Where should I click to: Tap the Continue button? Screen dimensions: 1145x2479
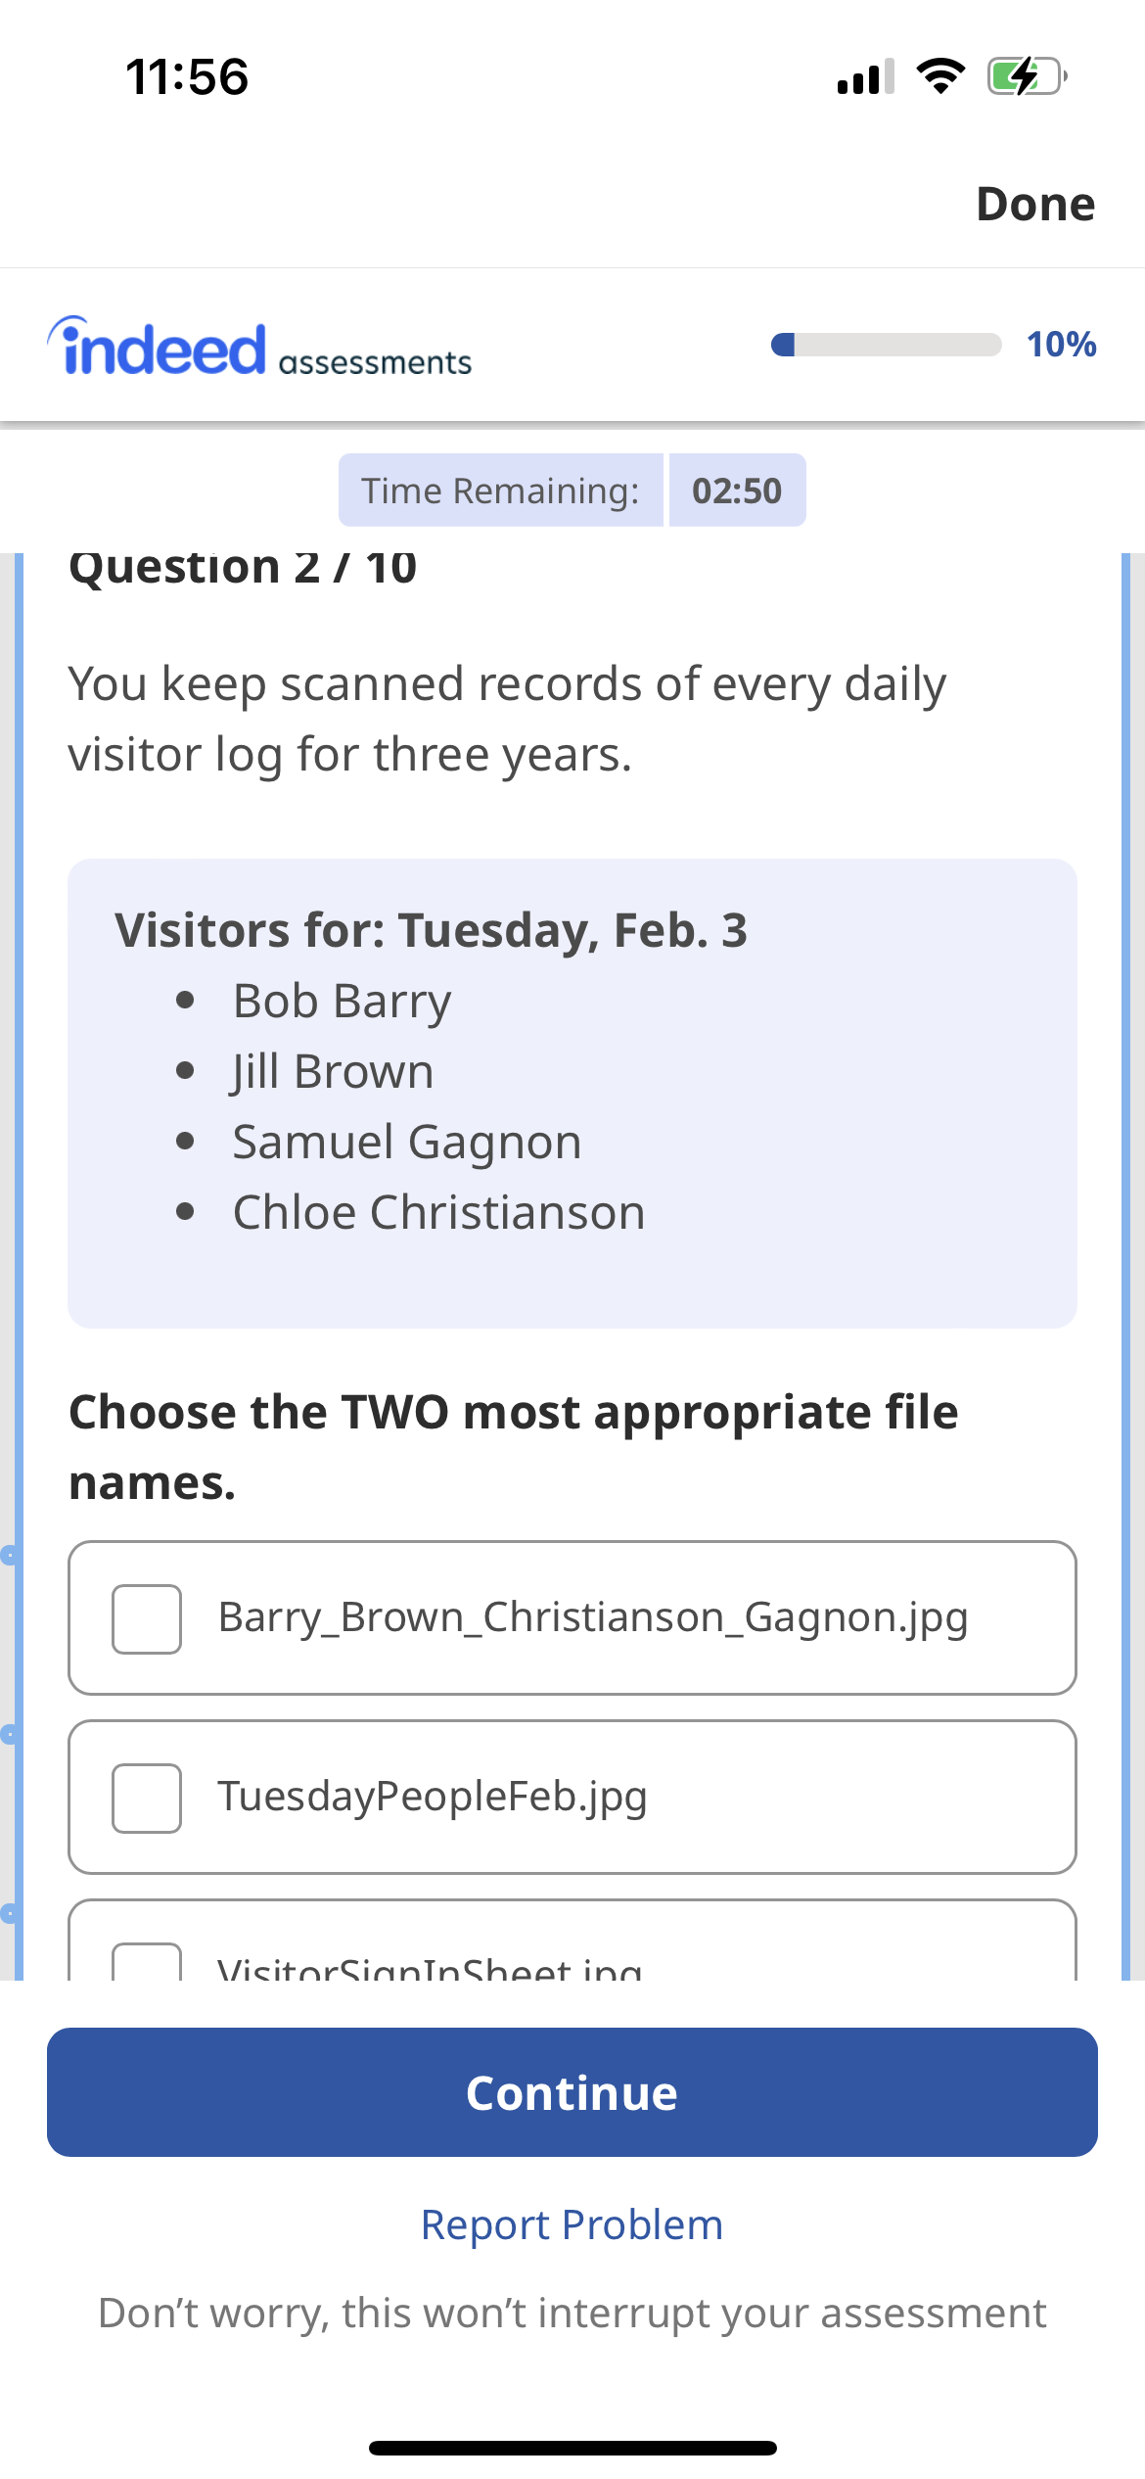click(572, 2091)
